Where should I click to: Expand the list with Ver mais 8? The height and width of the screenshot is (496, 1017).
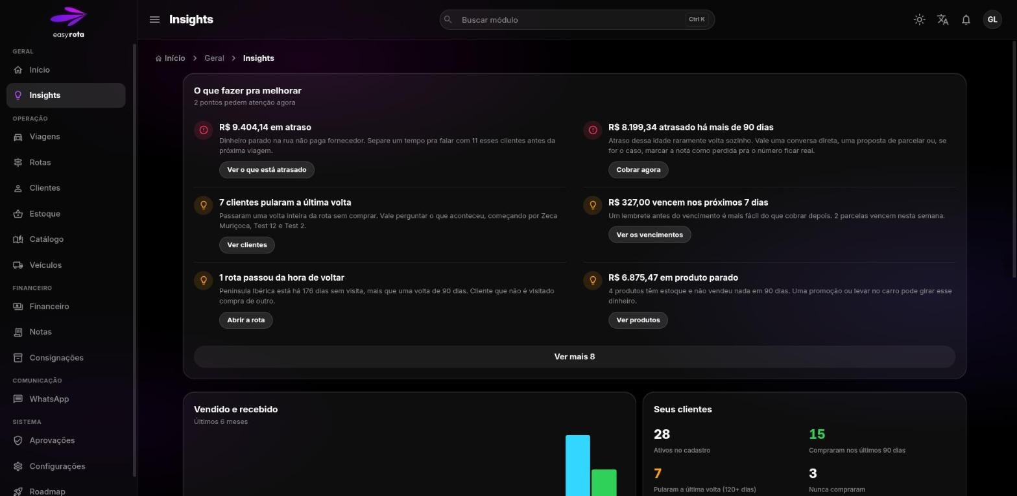(575, 357)
